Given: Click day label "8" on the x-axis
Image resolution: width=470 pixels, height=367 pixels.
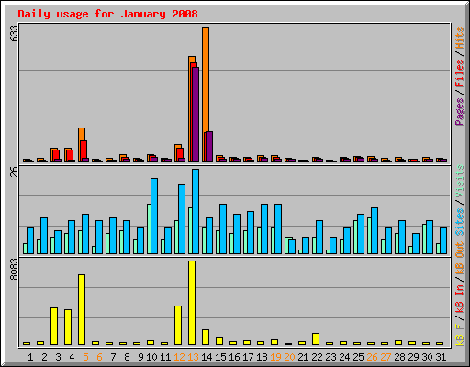Looking at the screenshot, I should coord(127,357).
